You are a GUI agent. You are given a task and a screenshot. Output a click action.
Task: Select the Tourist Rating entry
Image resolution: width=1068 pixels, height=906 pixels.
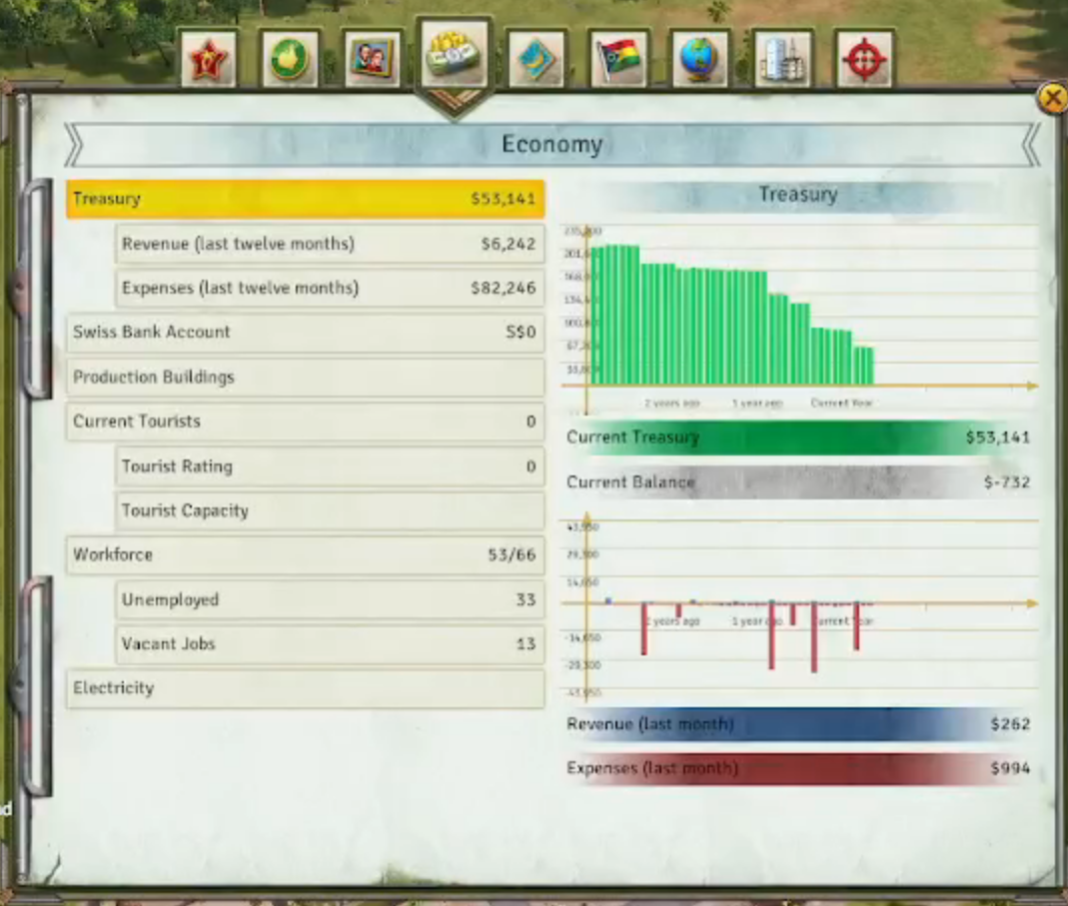(x=330, y=466)
